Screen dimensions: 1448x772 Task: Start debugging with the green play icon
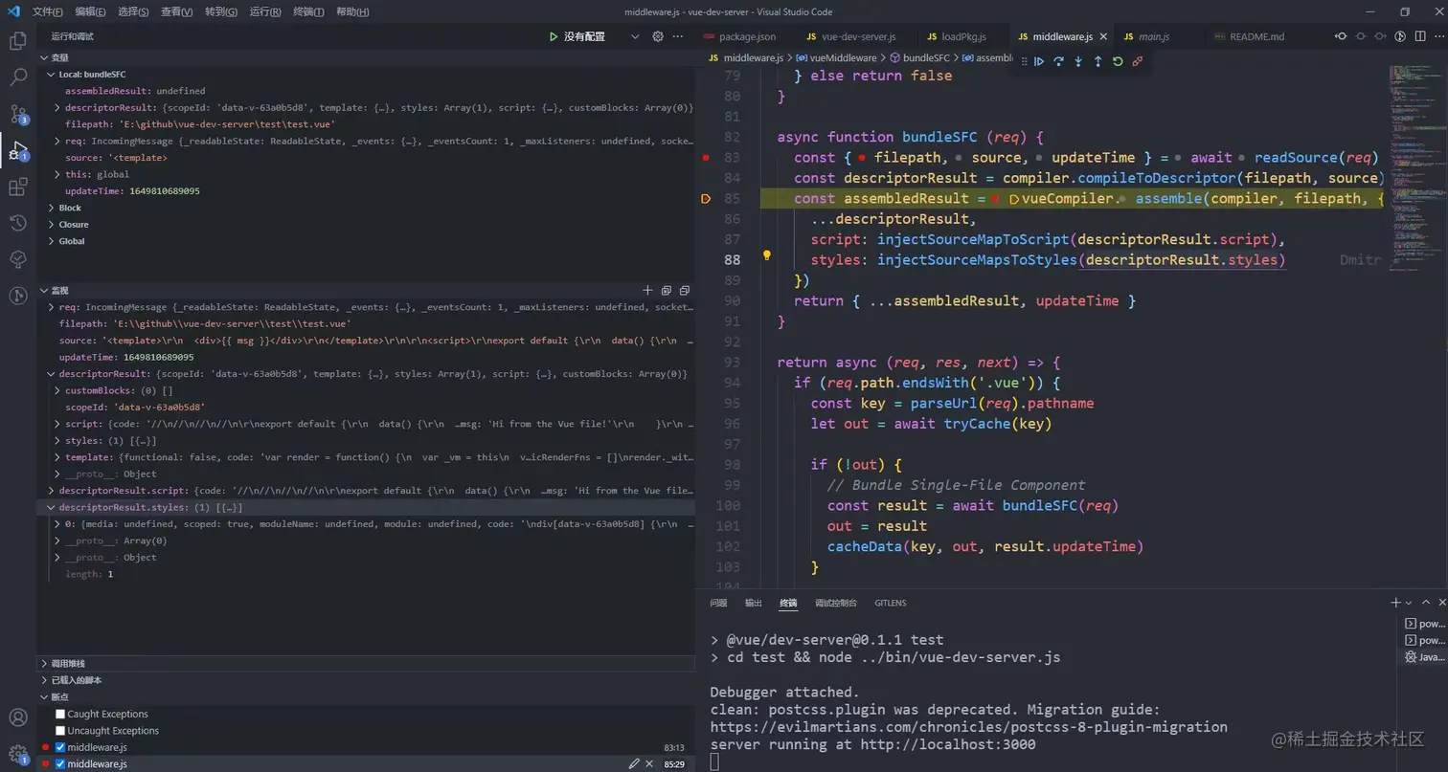tap(554, 36)
